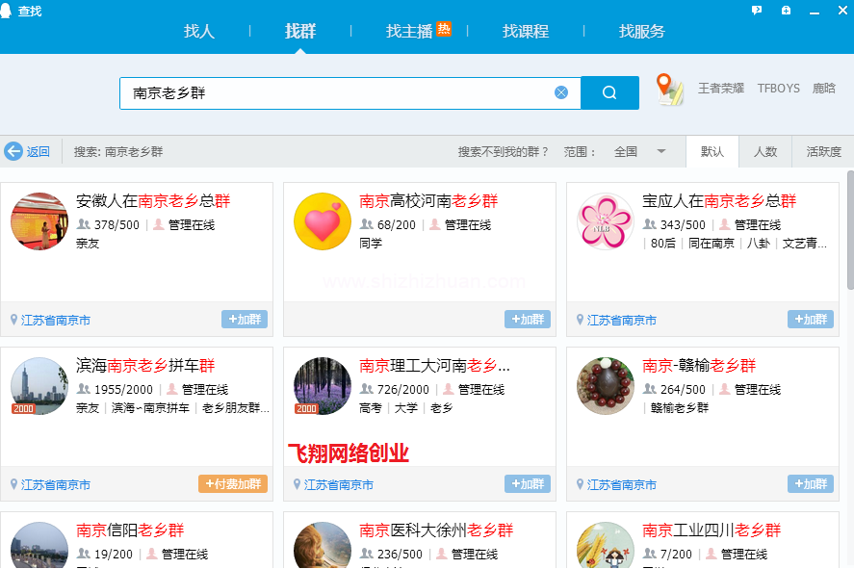Sort results by 人数
The width and height of the screenshot is (854, 569).
[x=765, y=151]
